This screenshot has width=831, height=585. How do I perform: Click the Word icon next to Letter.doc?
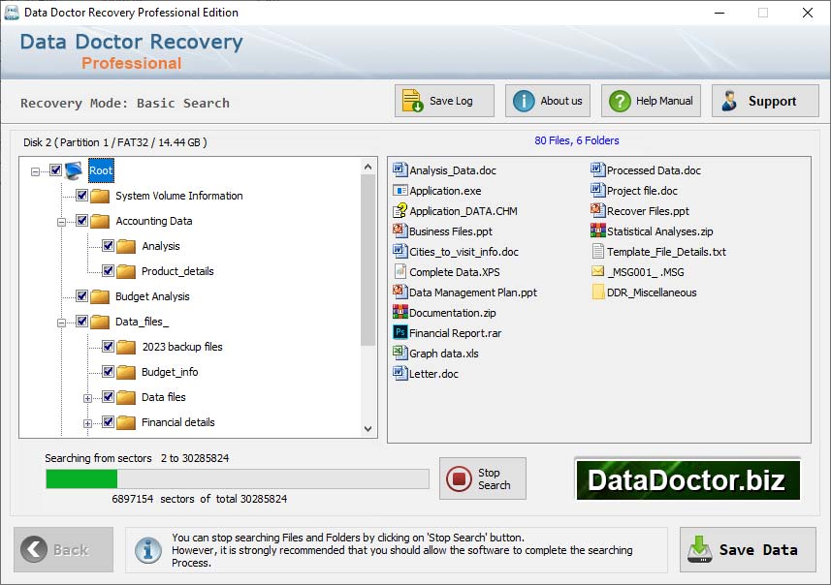click(x=401, y=374)
